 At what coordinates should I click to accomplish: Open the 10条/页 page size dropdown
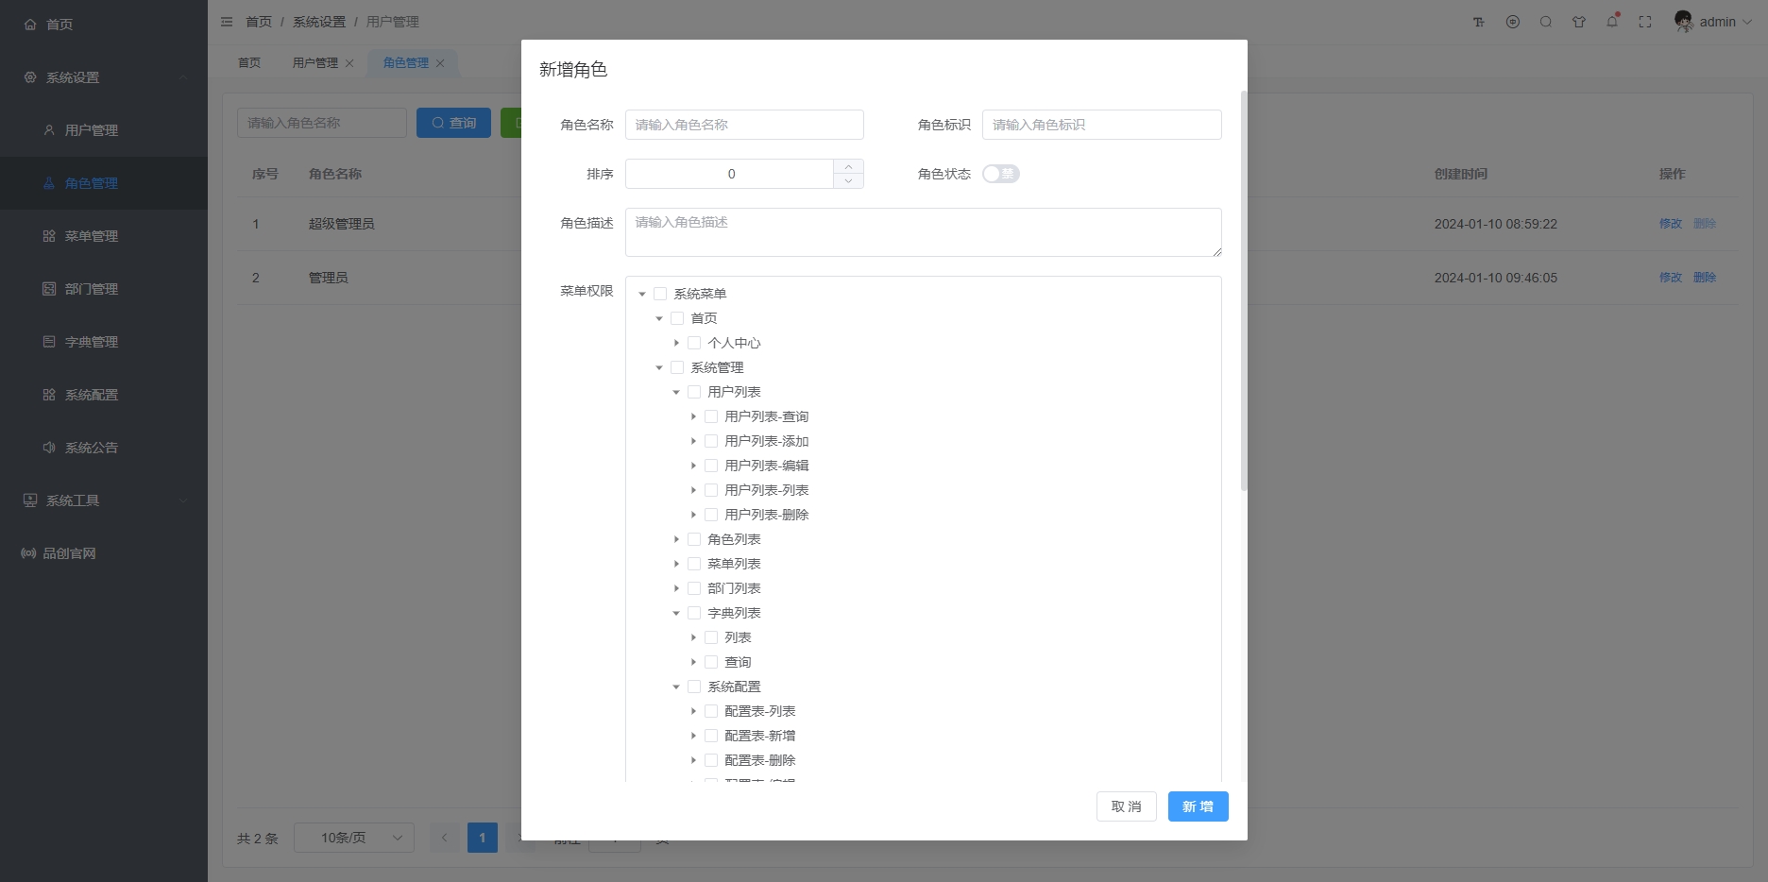(354, 838)
